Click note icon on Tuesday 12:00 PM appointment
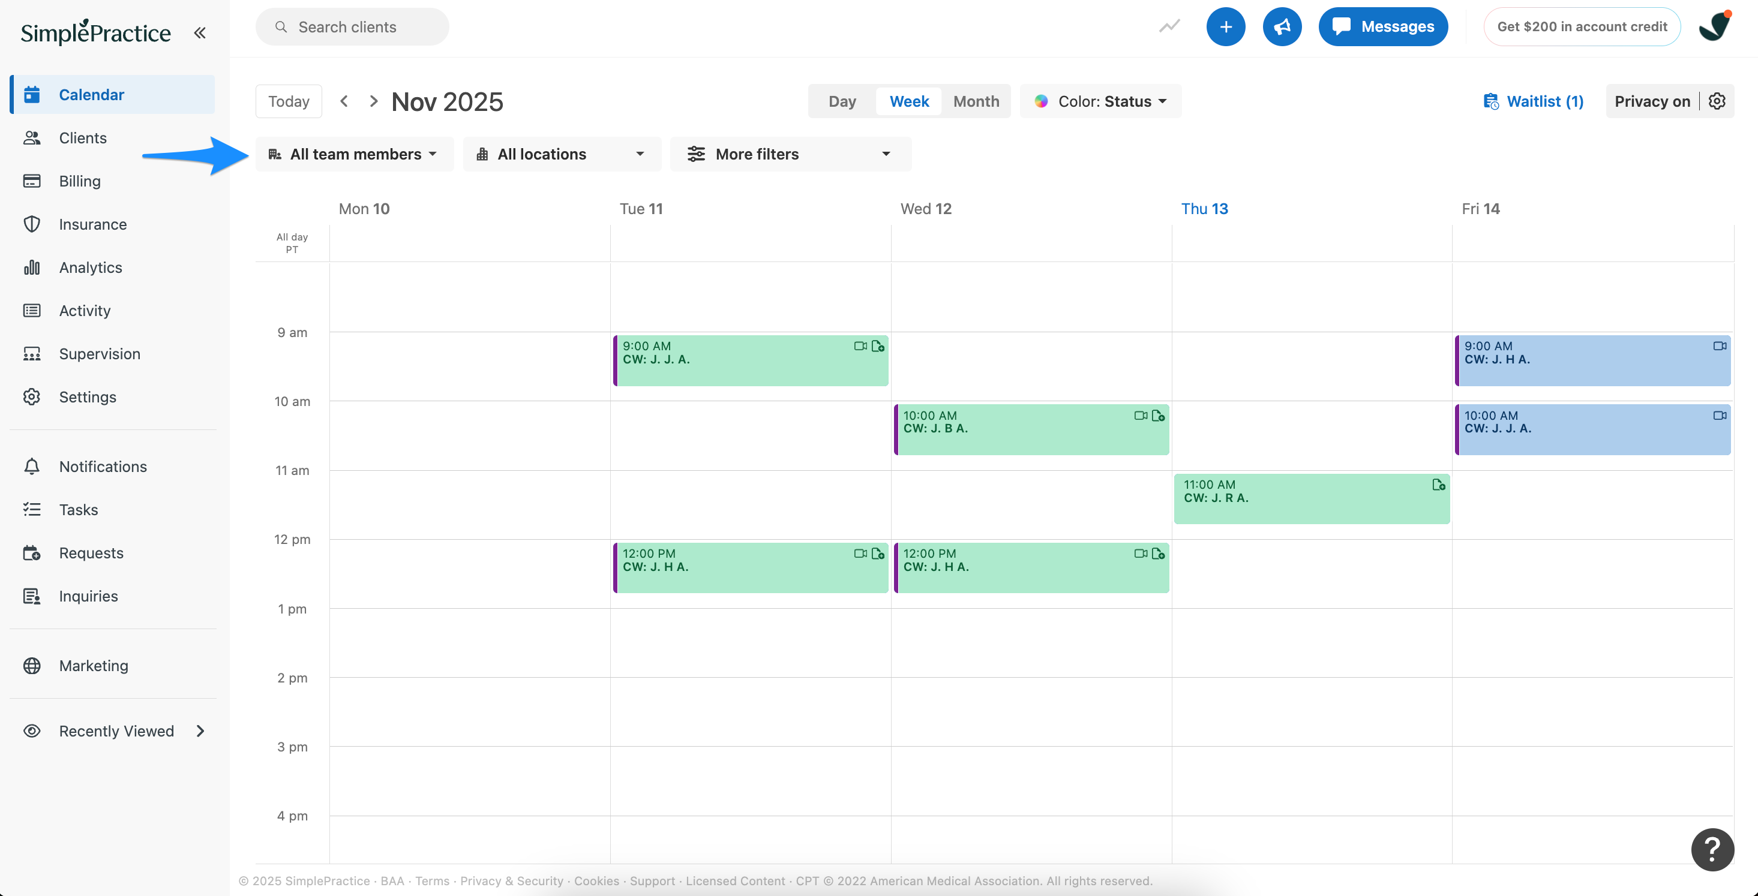Screen dimensions: 1758x896 [878, 554]
